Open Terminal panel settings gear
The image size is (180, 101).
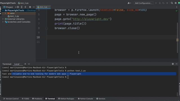(x=173, y=64)
